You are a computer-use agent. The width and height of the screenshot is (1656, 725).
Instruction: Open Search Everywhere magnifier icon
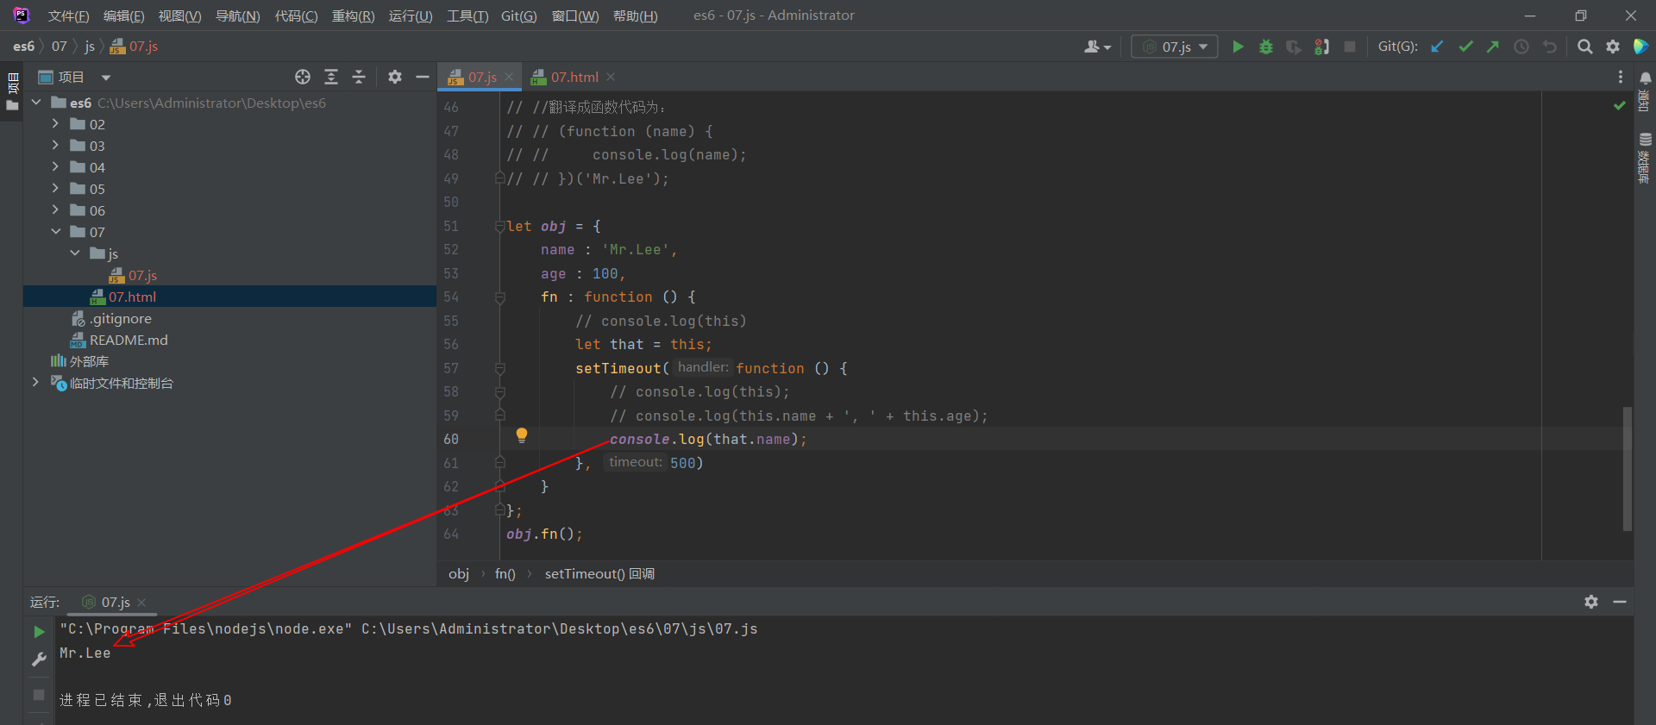pyautogui.click(x=1584, y=47)
